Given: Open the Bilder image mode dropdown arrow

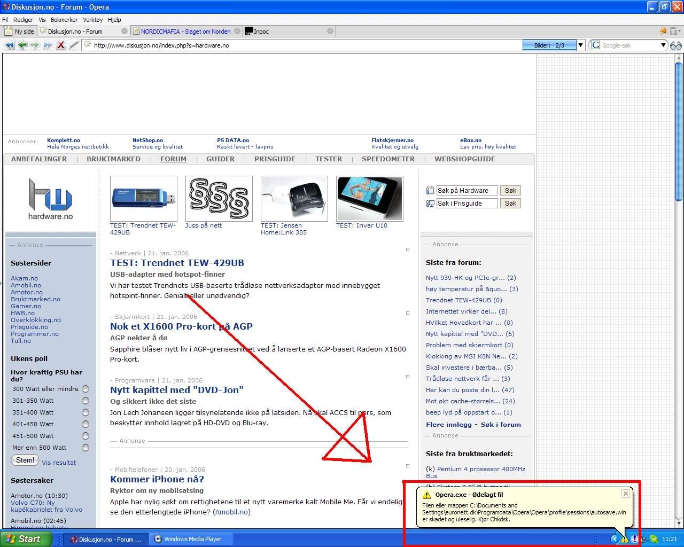Looking at the screenshot, I should point(580,45).
